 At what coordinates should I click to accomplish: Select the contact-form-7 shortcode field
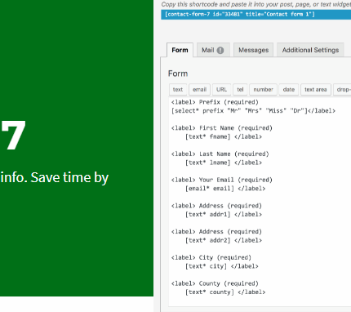[x=255, y=15]
